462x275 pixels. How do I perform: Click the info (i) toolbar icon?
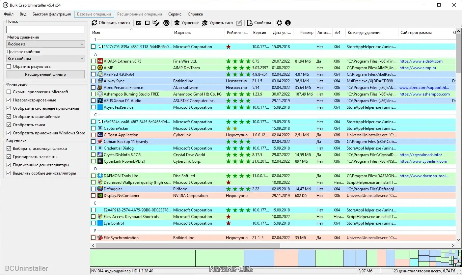coord(288,23)
